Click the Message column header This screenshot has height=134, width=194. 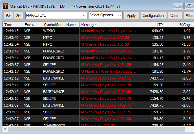point(109,25)
